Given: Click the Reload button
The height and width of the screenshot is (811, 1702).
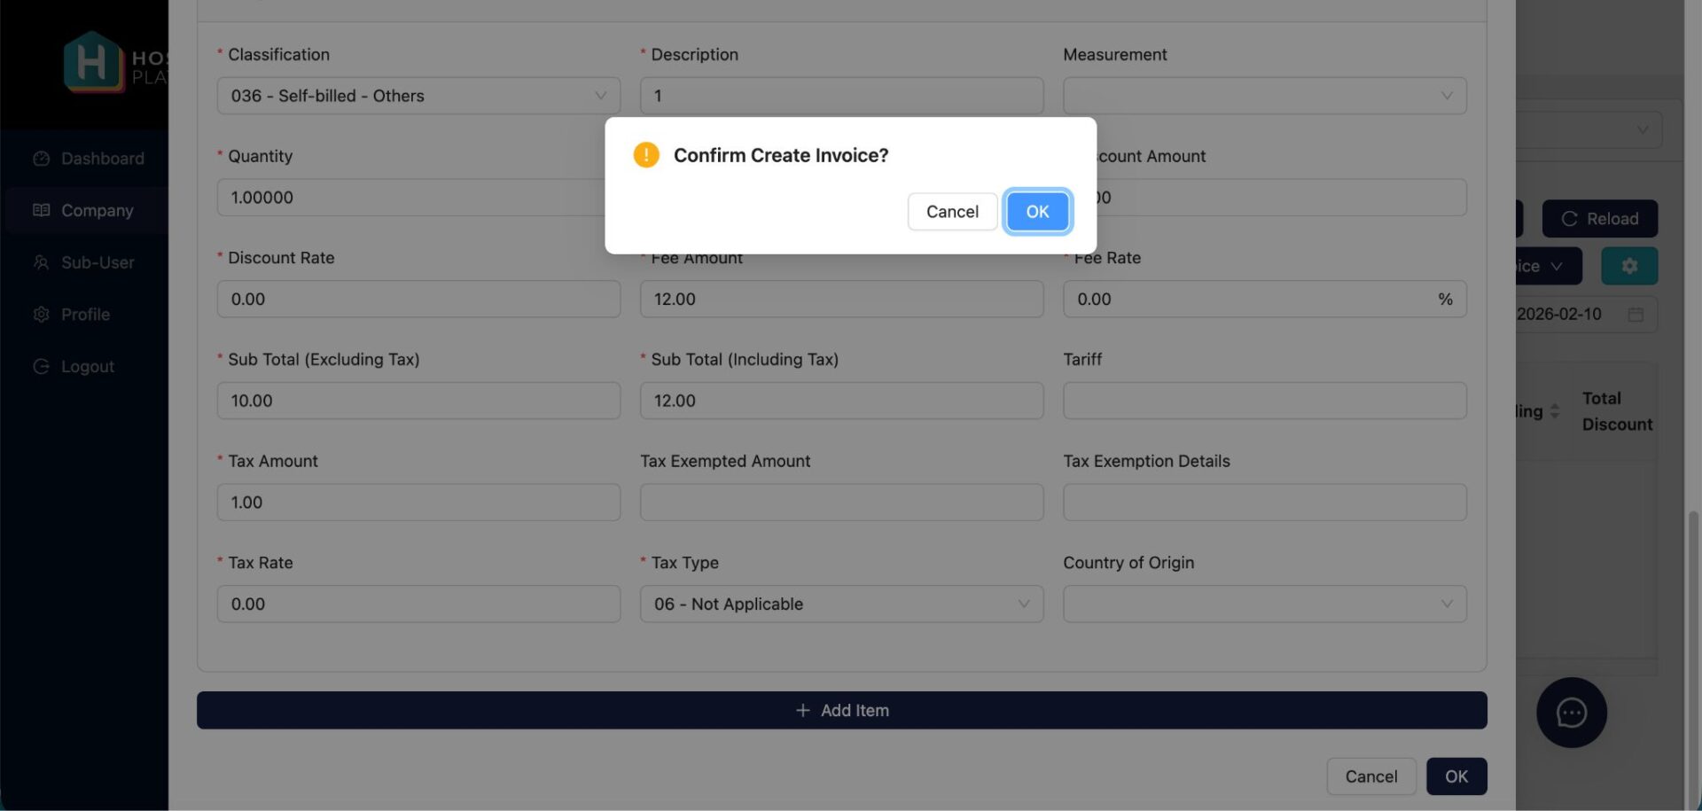Looking at the screenshot, I should click(x=1599, y=219).
